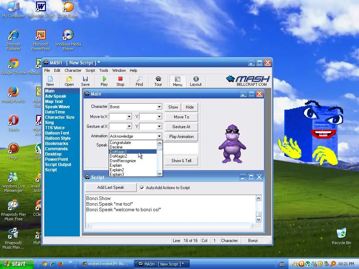Expand the Gesture at X dropdown
This screenshot has height=269, width=359.
(129, 126)
